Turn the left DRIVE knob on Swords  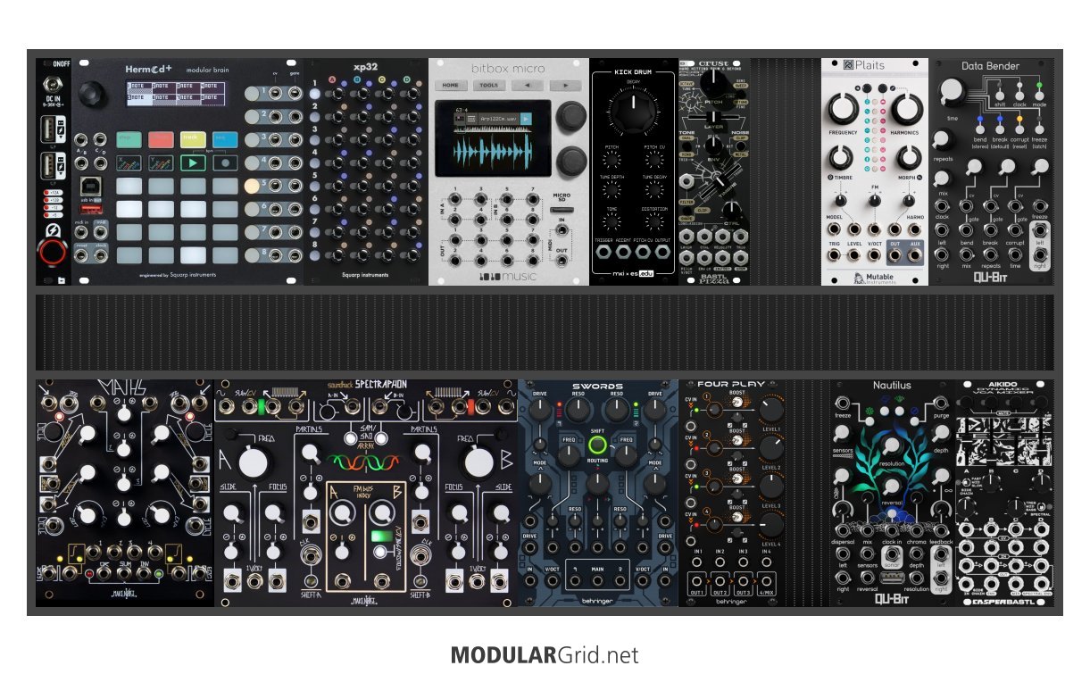pos(540,410)
